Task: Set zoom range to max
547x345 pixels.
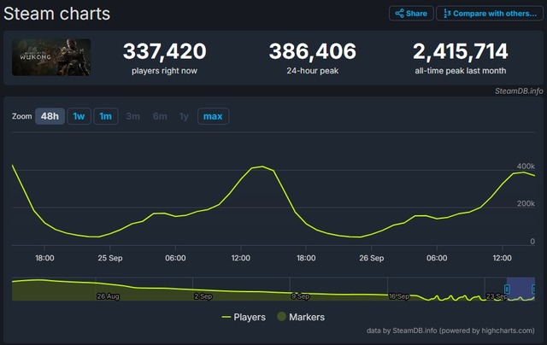Action: [x=213, y=116]
